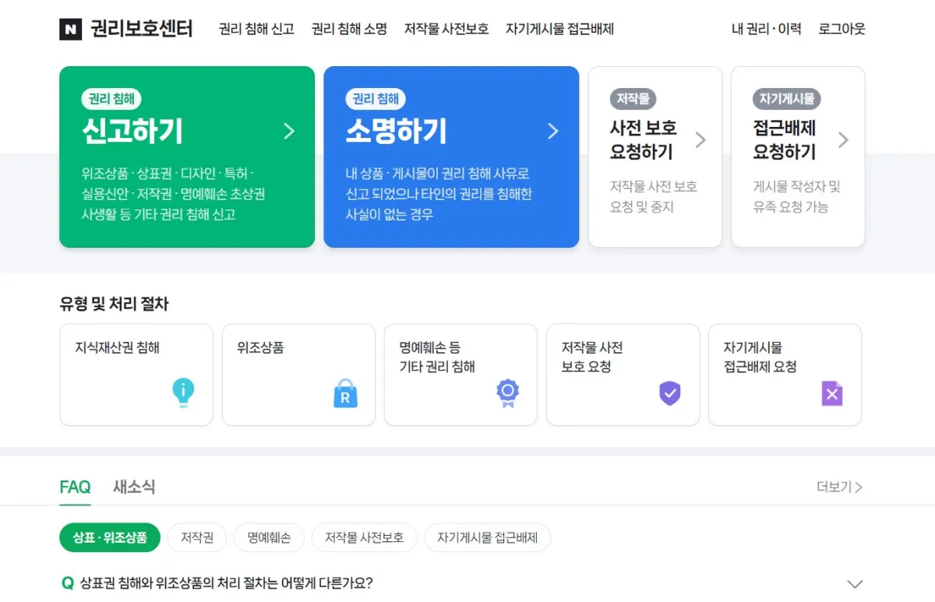The image size is (935, 602).
Task: Toggle the 명예훼손 FAQ filter
Action: tap(268, 537)
